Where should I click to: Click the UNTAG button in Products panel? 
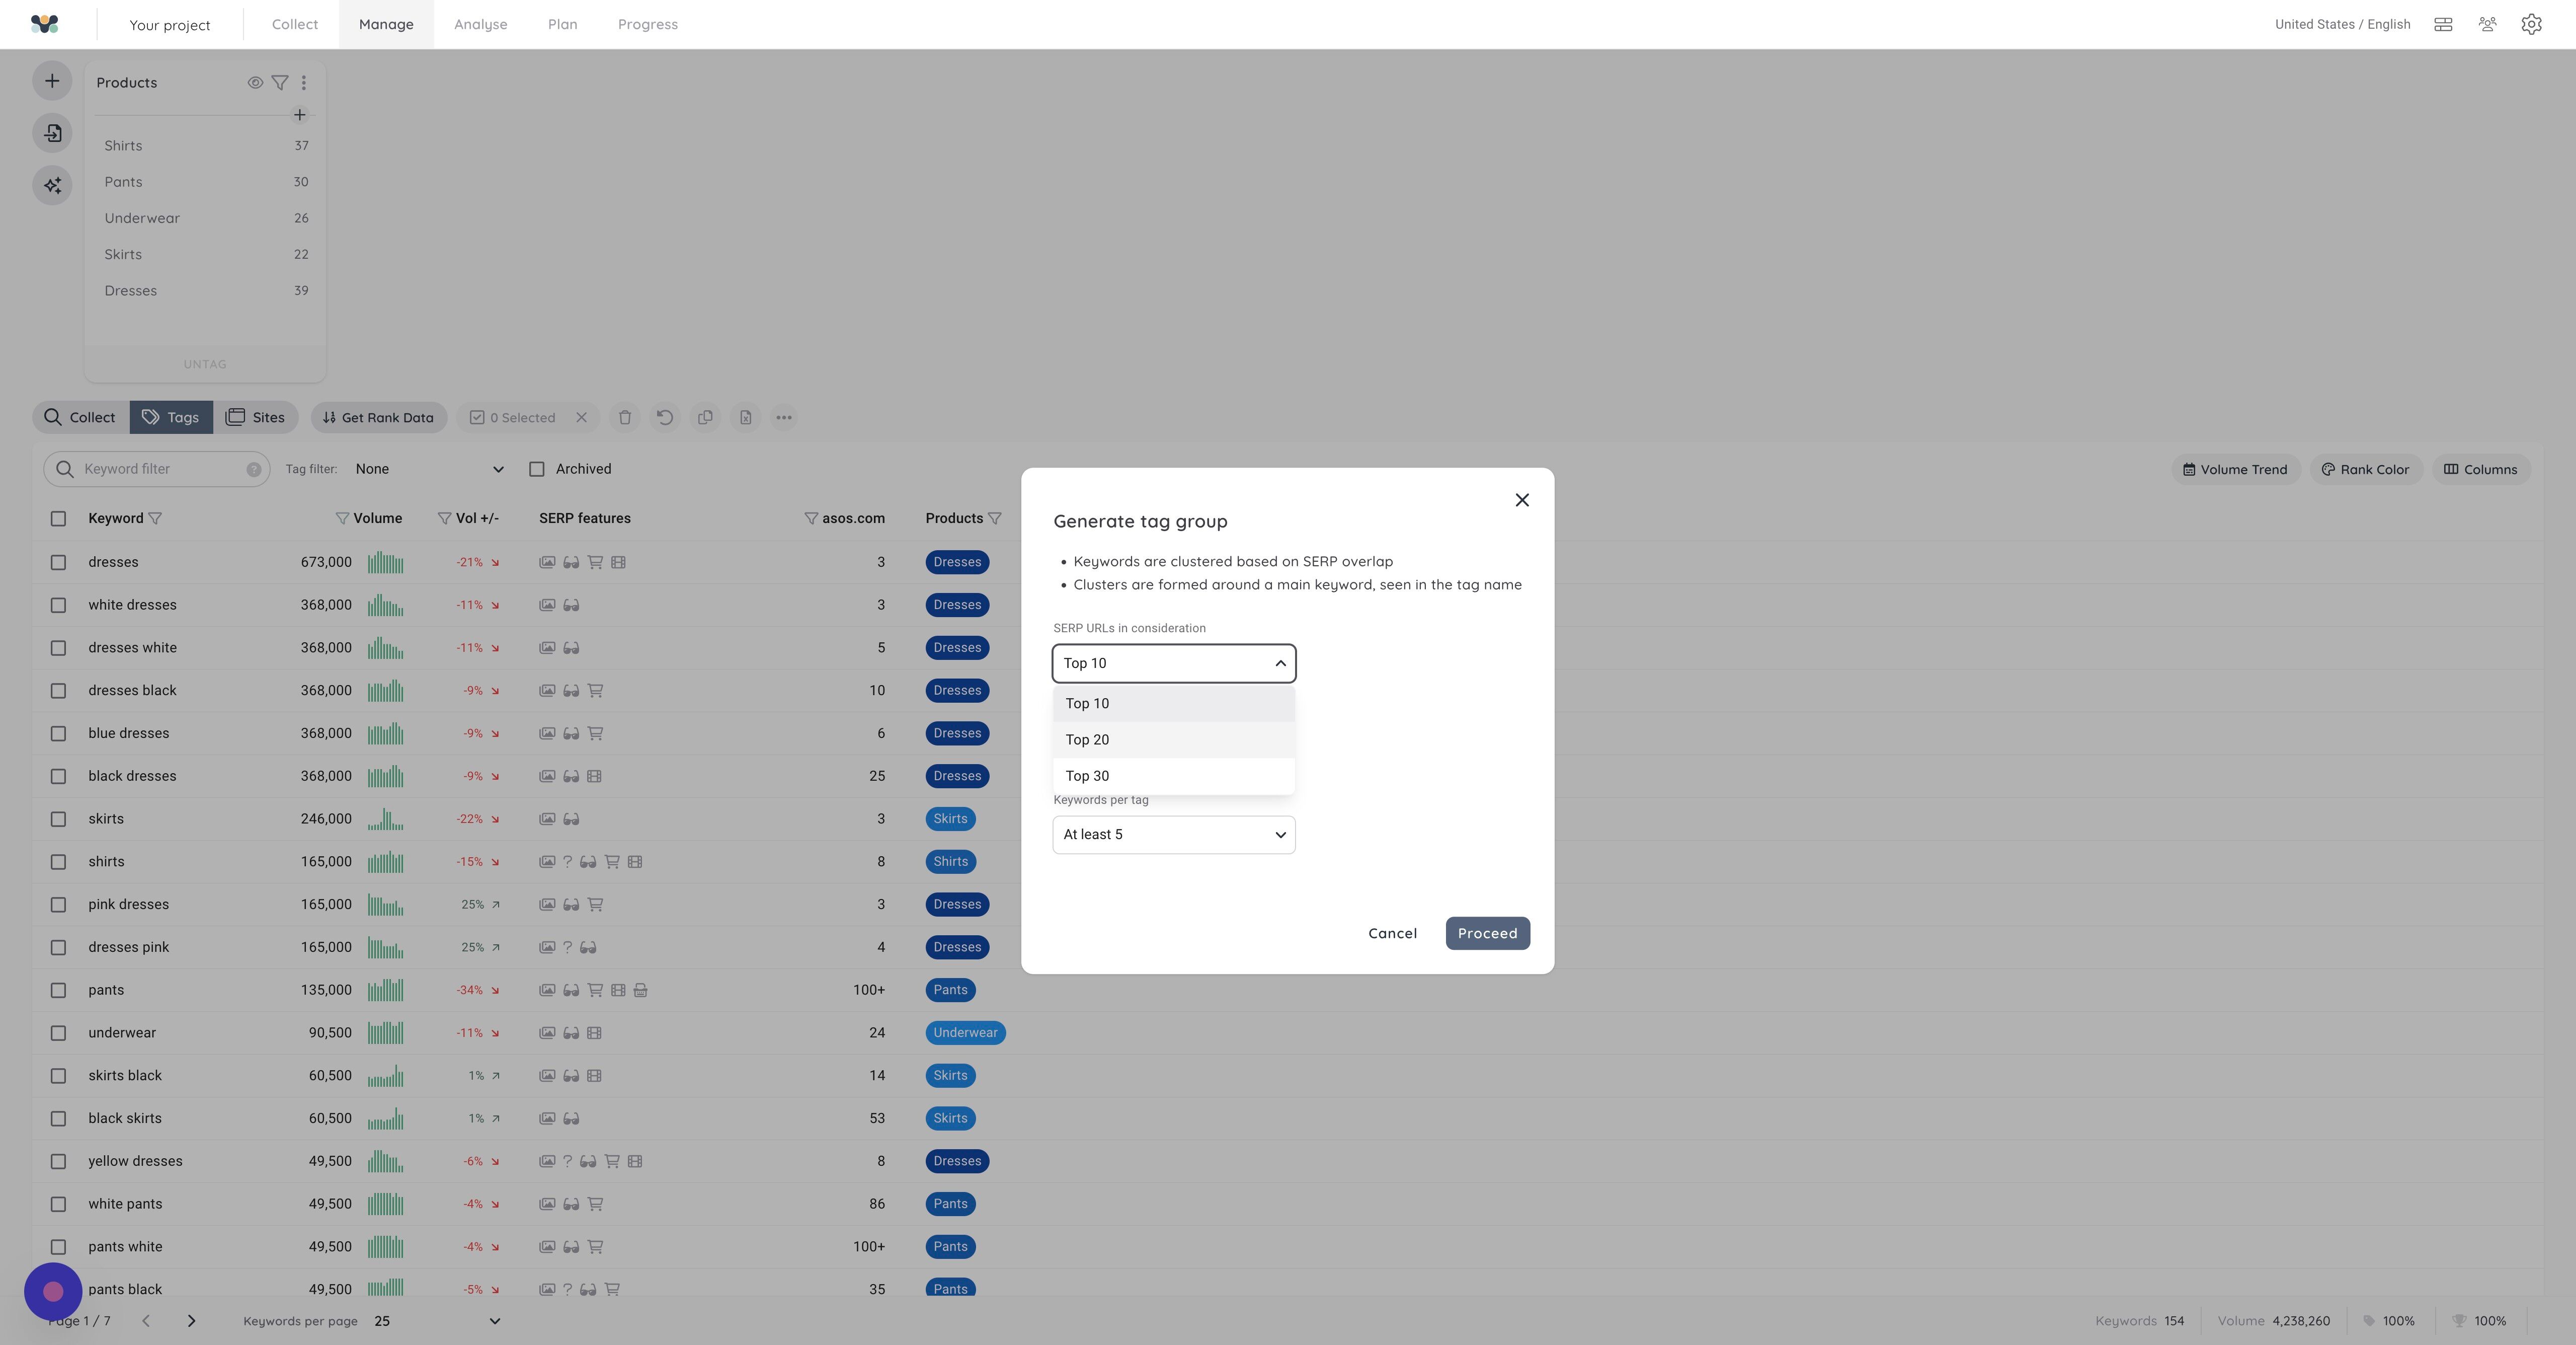205,364
